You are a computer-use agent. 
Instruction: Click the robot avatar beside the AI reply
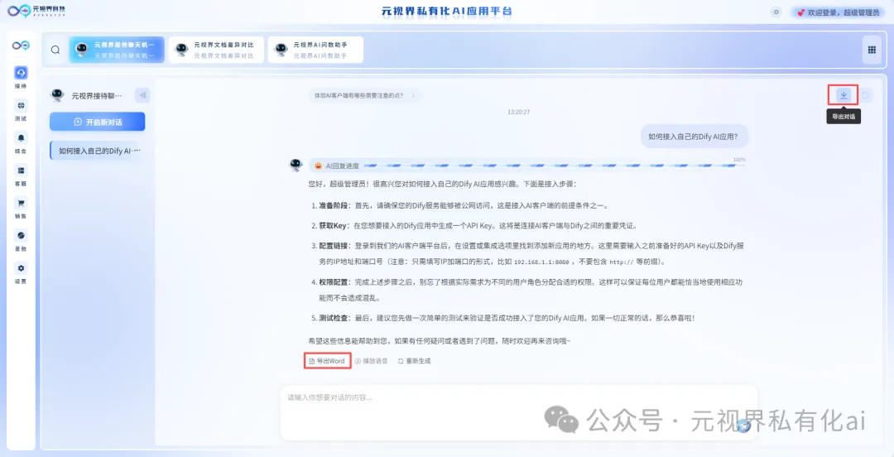coord(296,166)
